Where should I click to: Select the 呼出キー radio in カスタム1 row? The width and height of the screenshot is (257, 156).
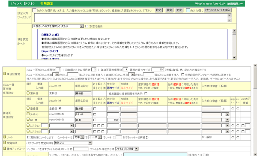coord(233,126)
